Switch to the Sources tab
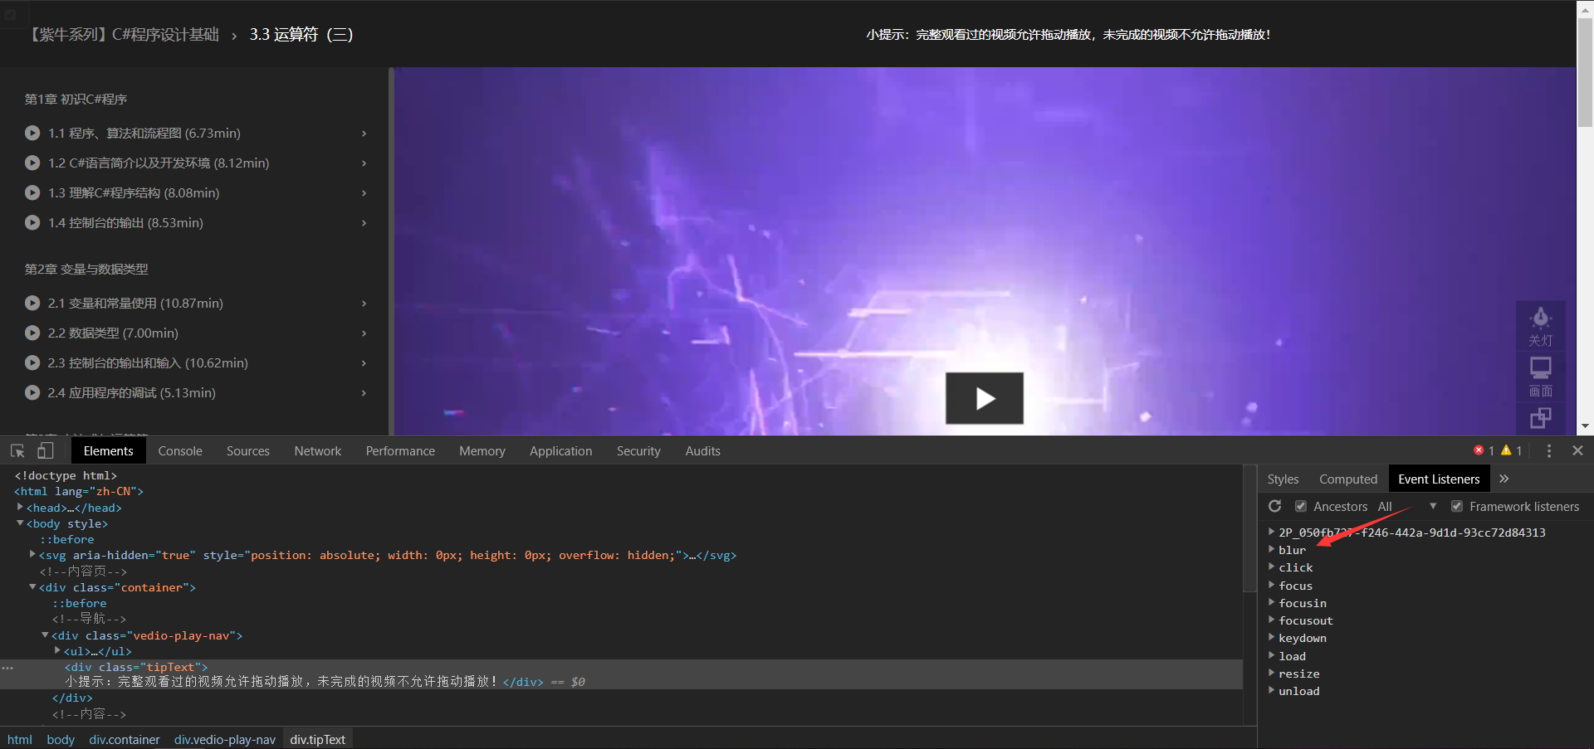This screenshot has width=1594, height=749. [x=248, y=450]
